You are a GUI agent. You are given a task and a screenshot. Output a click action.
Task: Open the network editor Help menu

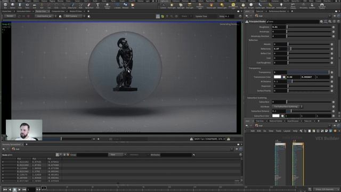tap(295, 131)
